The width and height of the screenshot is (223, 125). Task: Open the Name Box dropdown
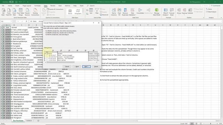11,21
